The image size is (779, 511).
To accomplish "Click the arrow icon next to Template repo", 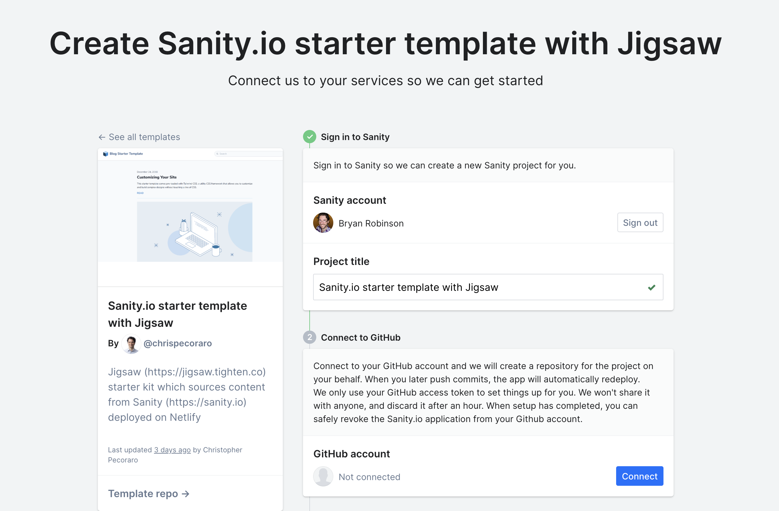I will tap(185, 494).
